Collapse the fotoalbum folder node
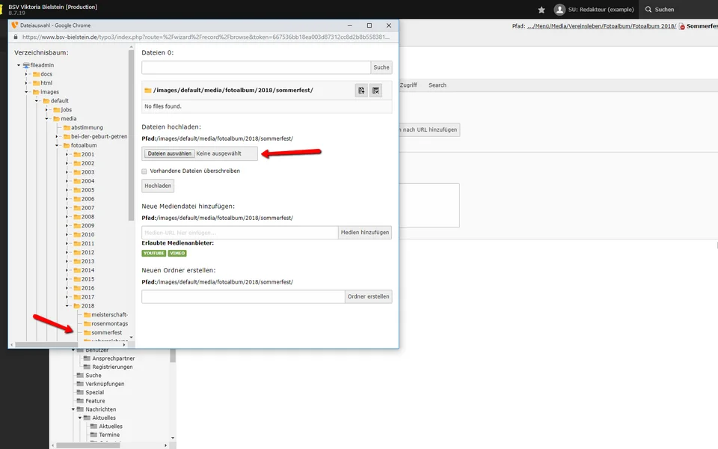This screenshot has height=449, width=718. [58, 145]
